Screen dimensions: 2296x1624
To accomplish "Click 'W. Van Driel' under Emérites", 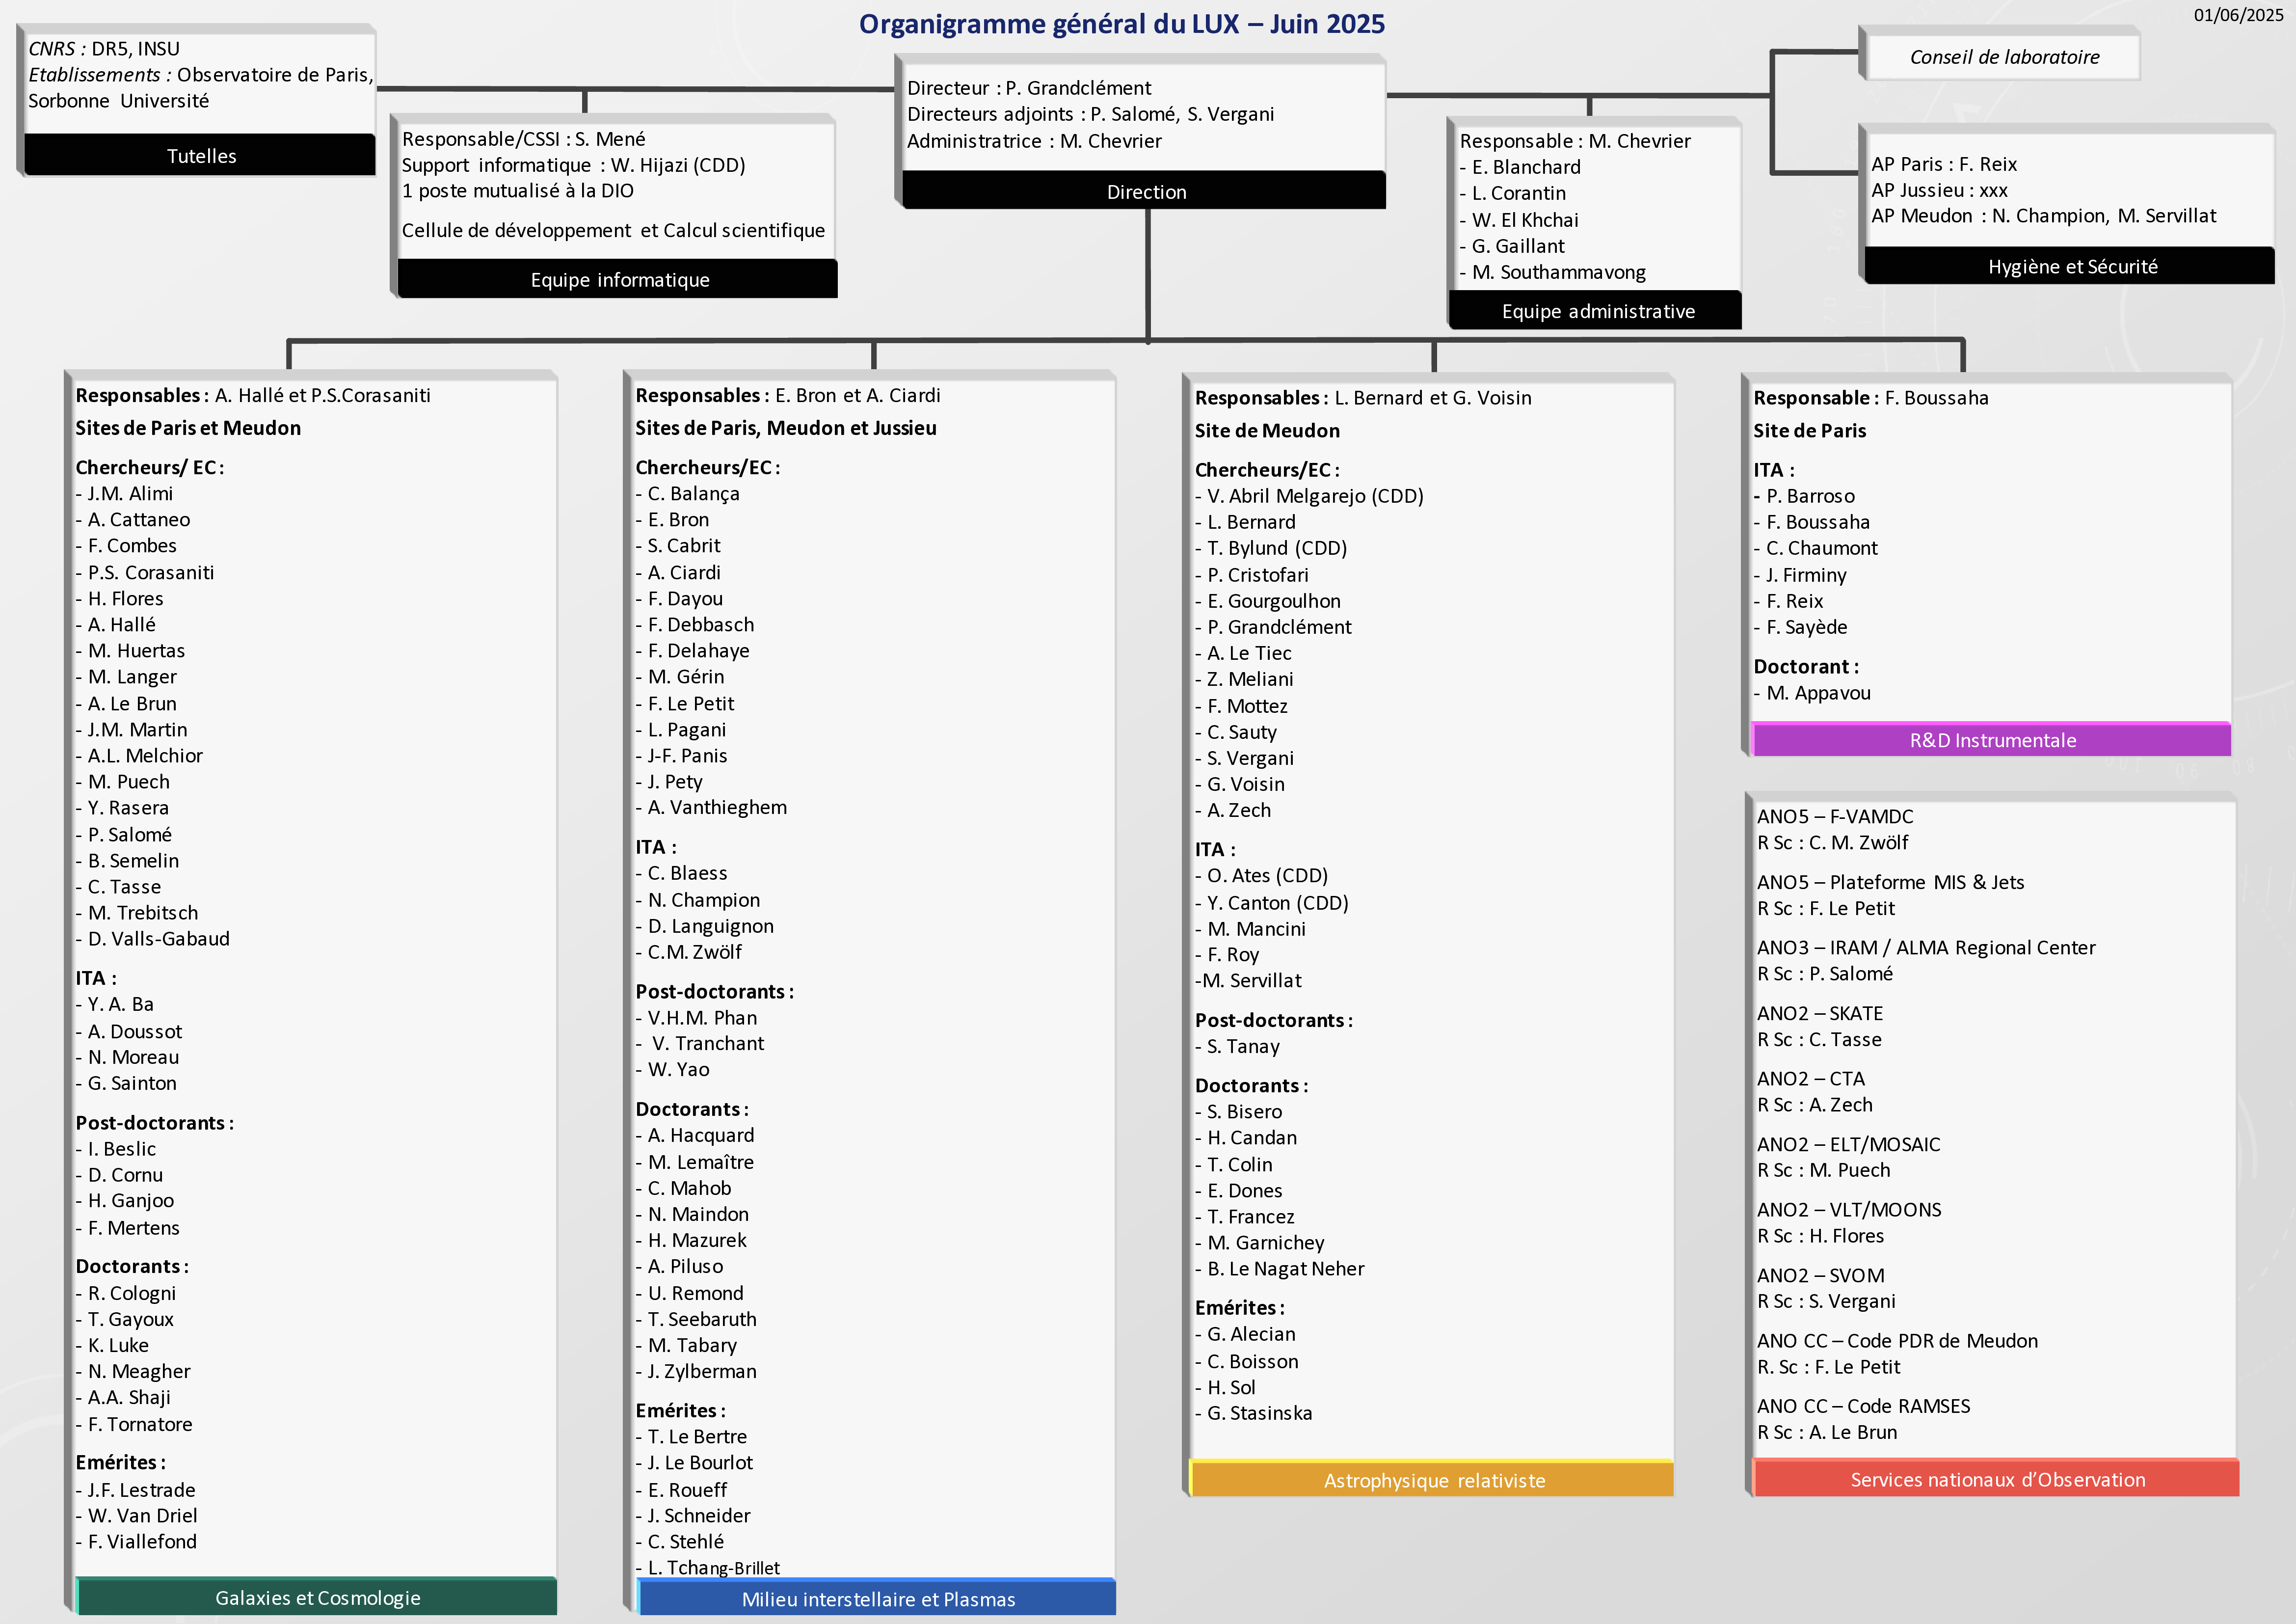I will [136, 1516].
